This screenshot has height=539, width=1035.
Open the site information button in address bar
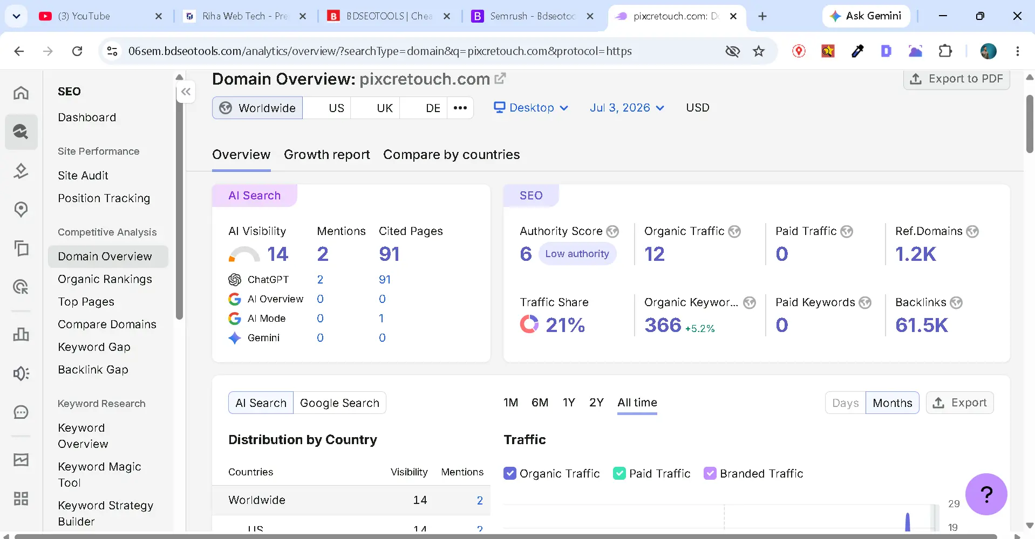pos(112,51)
